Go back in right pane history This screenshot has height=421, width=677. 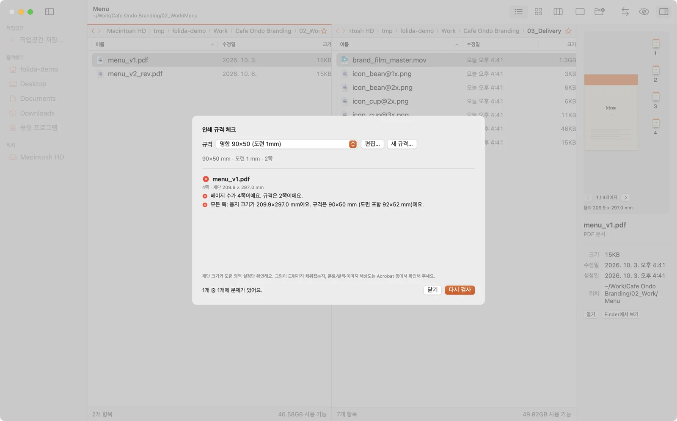337,31
